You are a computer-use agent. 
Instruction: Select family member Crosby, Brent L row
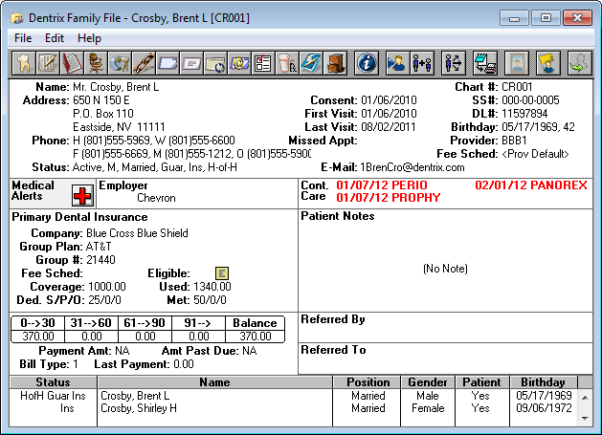click(293, 396)
